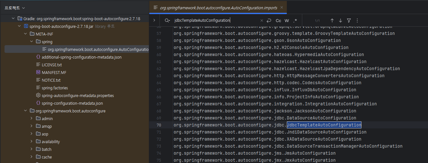Screen dimensions: 428x163
Task: Click the spring-configuration-metadata JSON braces icon
Action: (38, 103)
